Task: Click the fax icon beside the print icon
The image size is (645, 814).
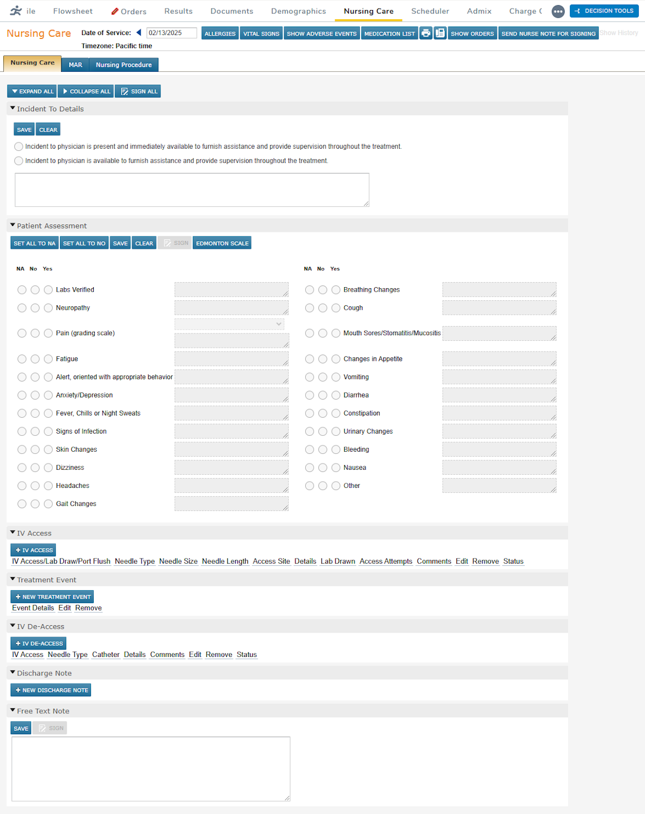Action: point(440,33)
